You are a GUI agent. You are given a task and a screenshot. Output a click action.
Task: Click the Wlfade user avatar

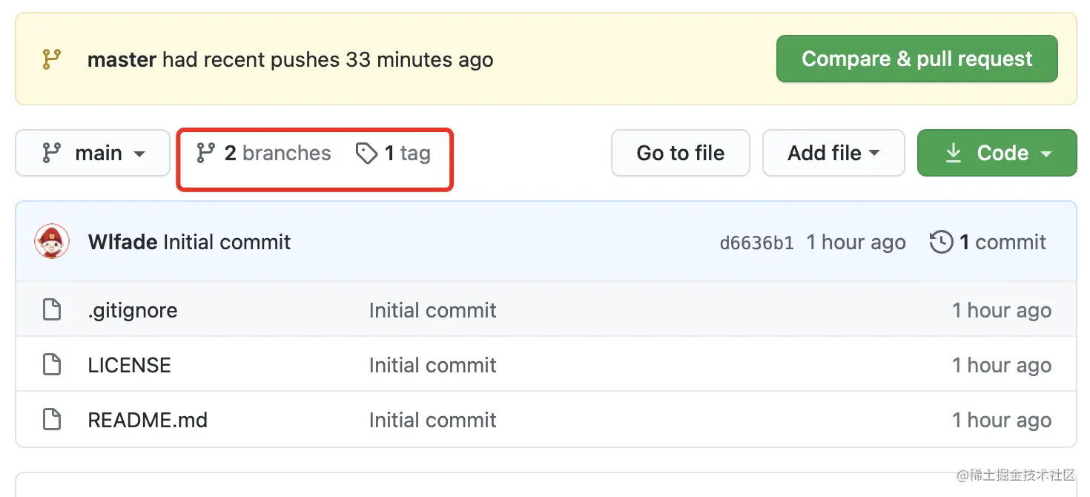[x=52, y=243]
